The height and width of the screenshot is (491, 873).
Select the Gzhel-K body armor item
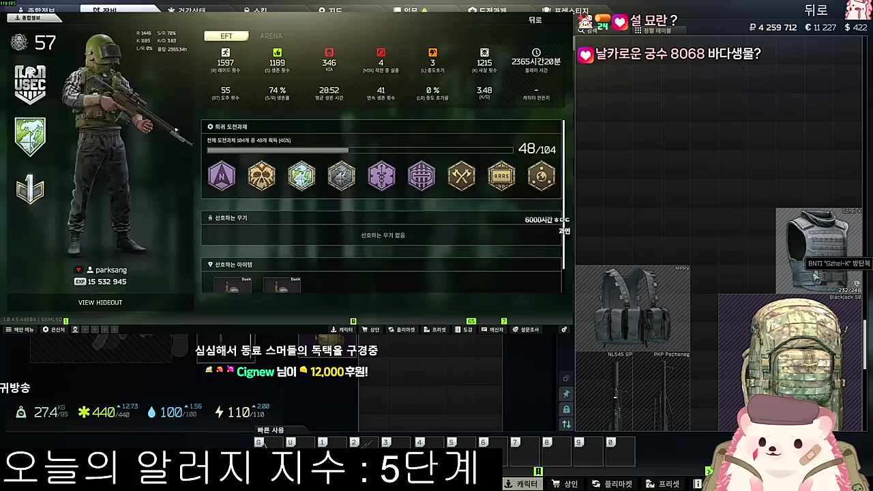point(819,251)
